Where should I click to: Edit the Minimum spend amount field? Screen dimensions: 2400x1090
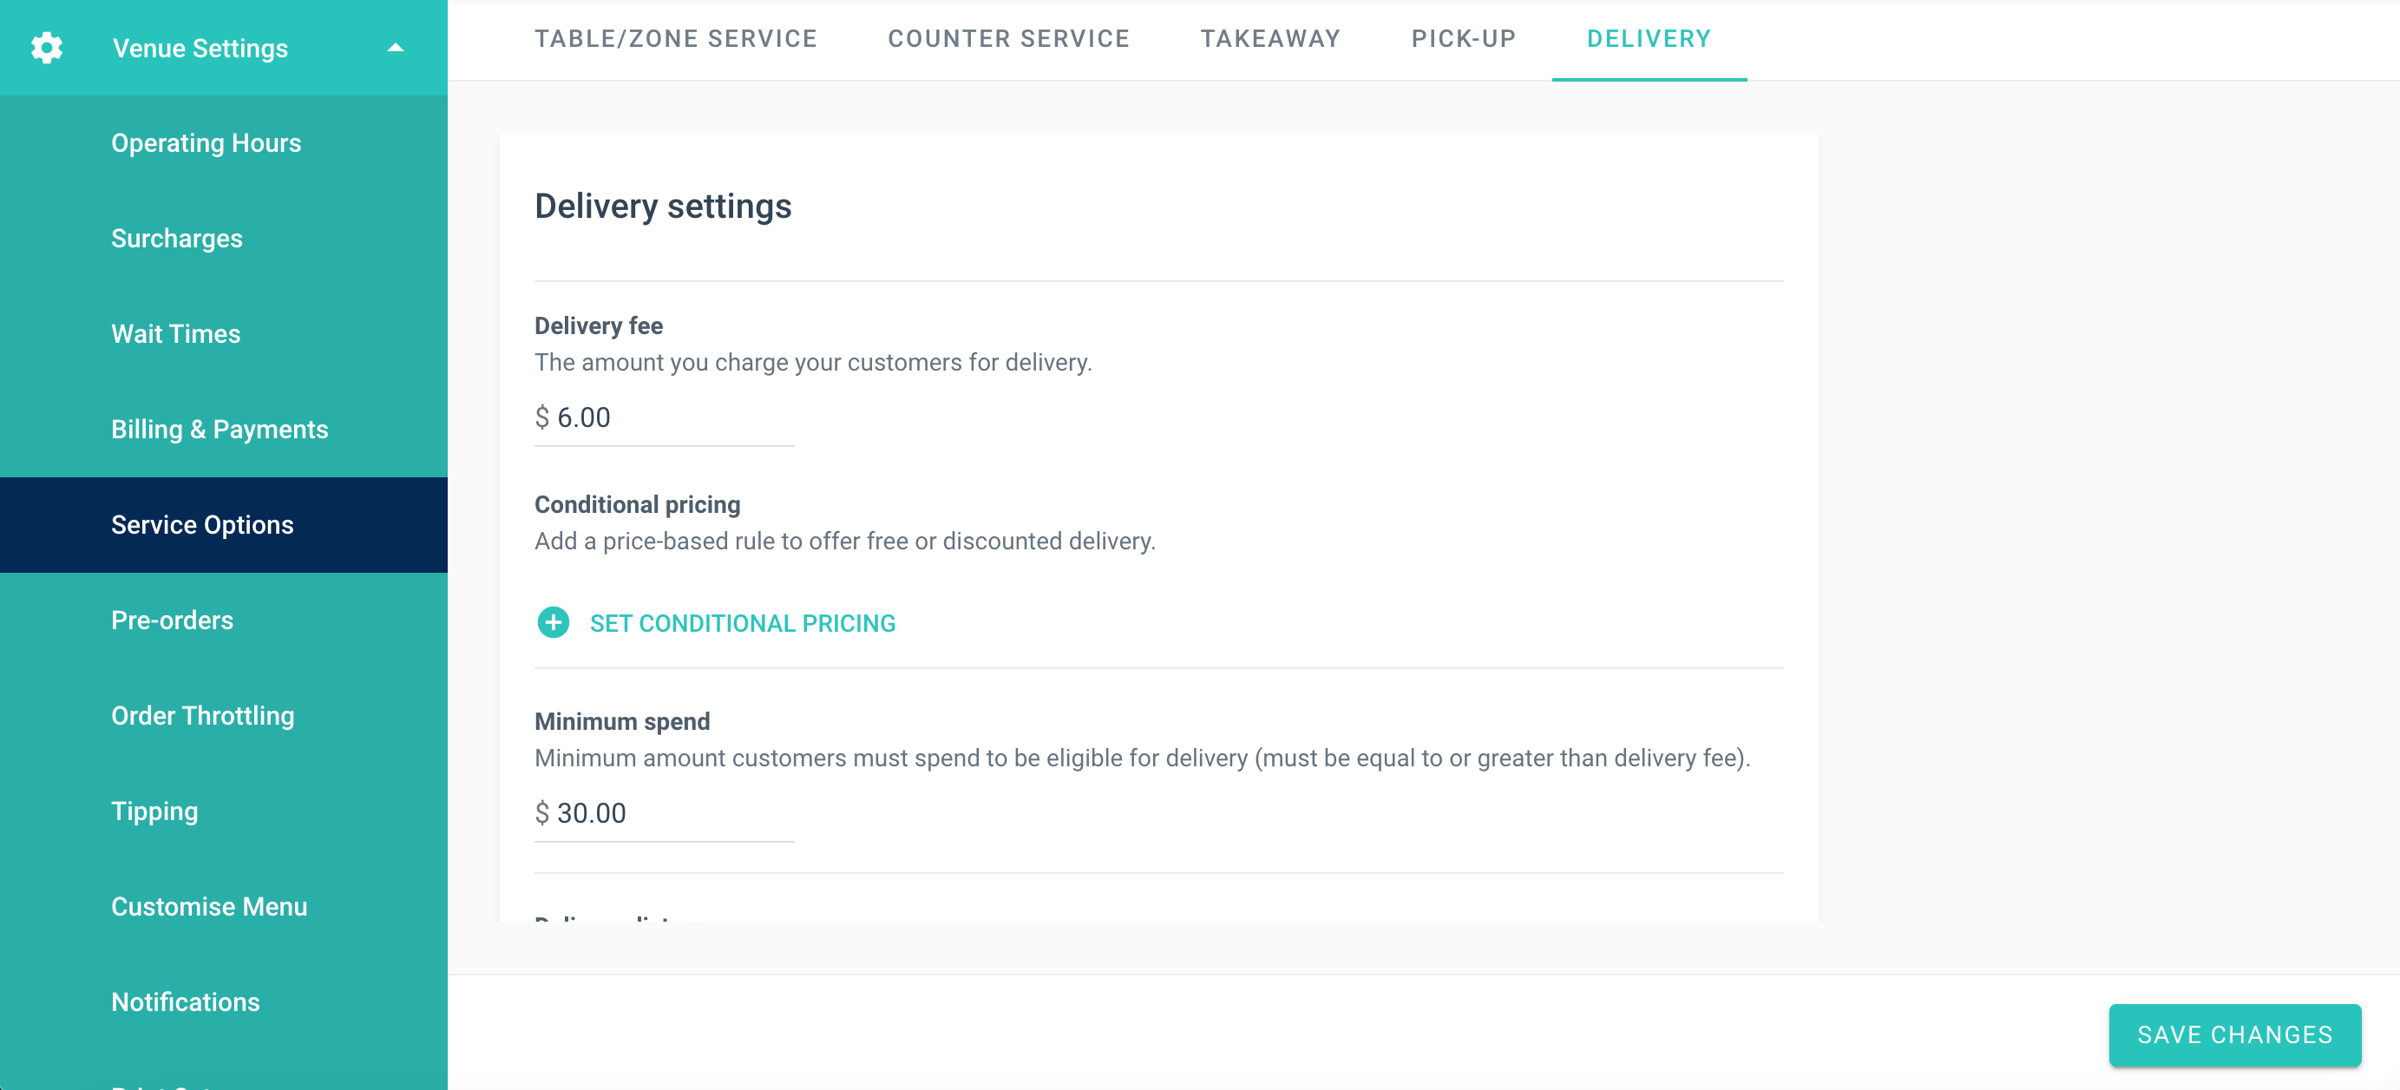[671, 813]
